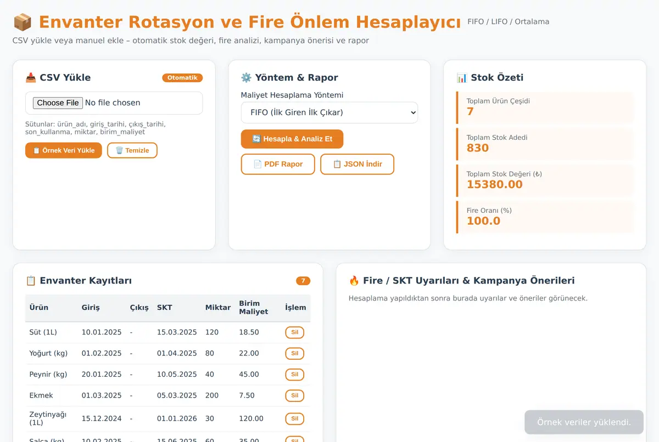Click the chart icon beside Stok Özeti
Image resolution: width=659 pixels, height=442 pixels.
[462, 77]
